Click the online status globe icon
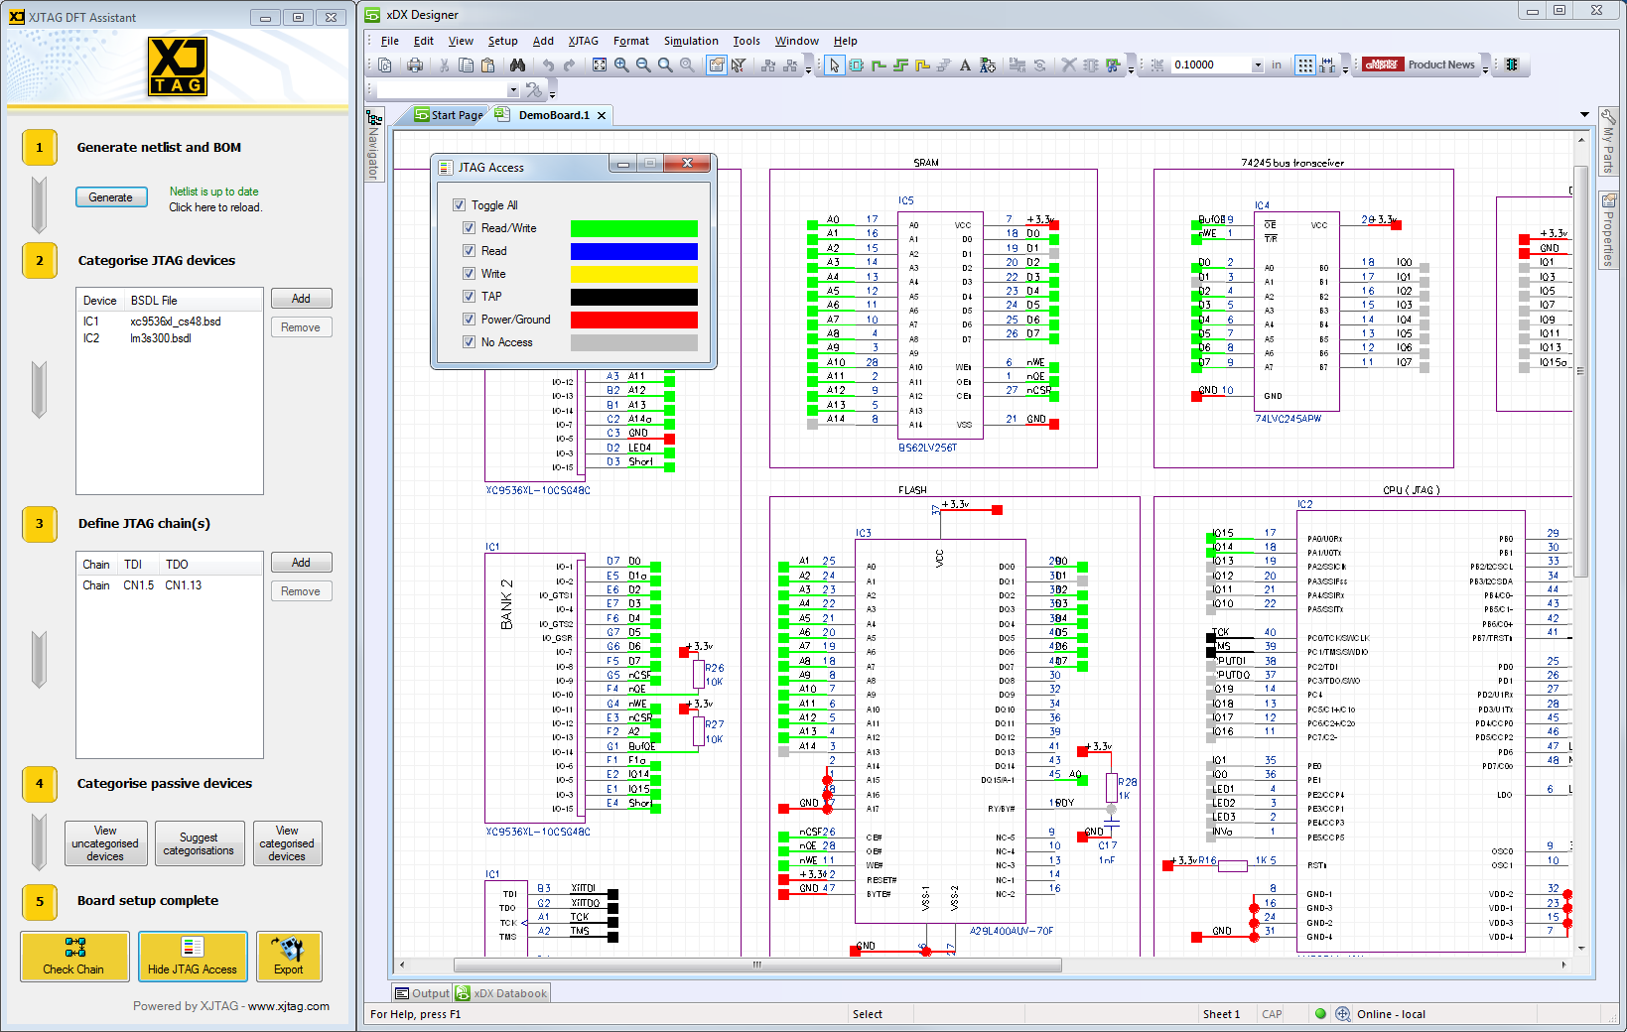The image size is (1627, 1032). (1342, 1014)
